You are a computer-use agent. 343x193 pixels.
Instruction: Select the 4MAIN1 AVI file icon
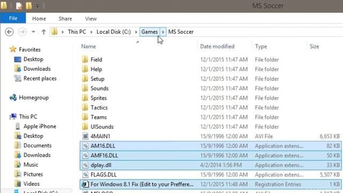85,136
